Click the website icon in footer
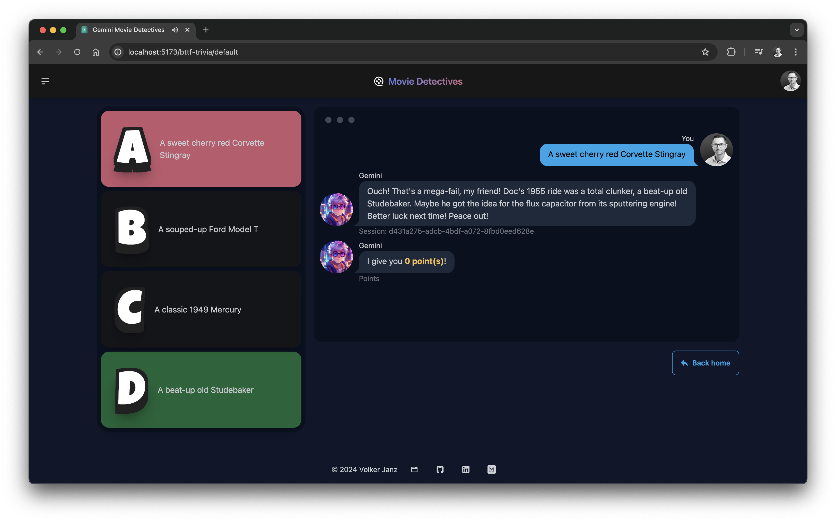836x522 pixels. pos(414,469)
